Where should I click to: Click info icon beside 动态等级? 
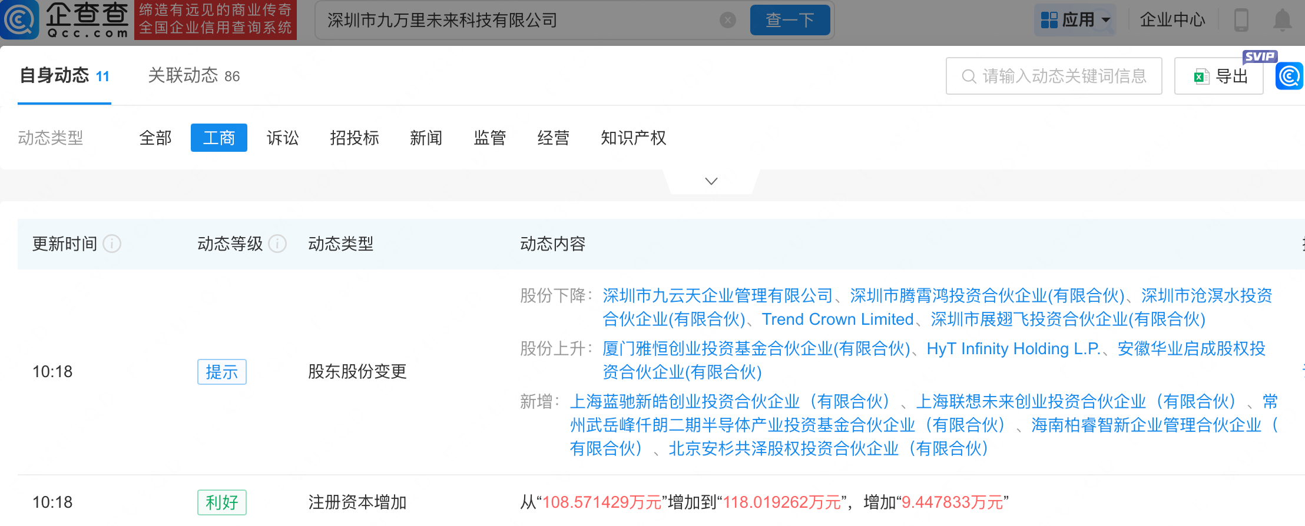(x=277, y=244)
